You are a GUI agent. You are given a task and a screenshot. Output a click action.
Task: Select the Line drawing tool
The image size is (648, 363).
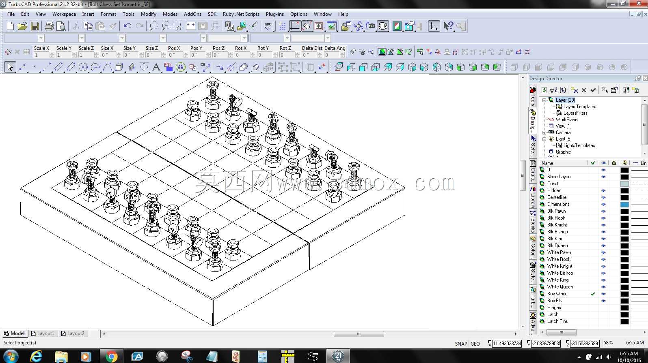tap(46, 67)
